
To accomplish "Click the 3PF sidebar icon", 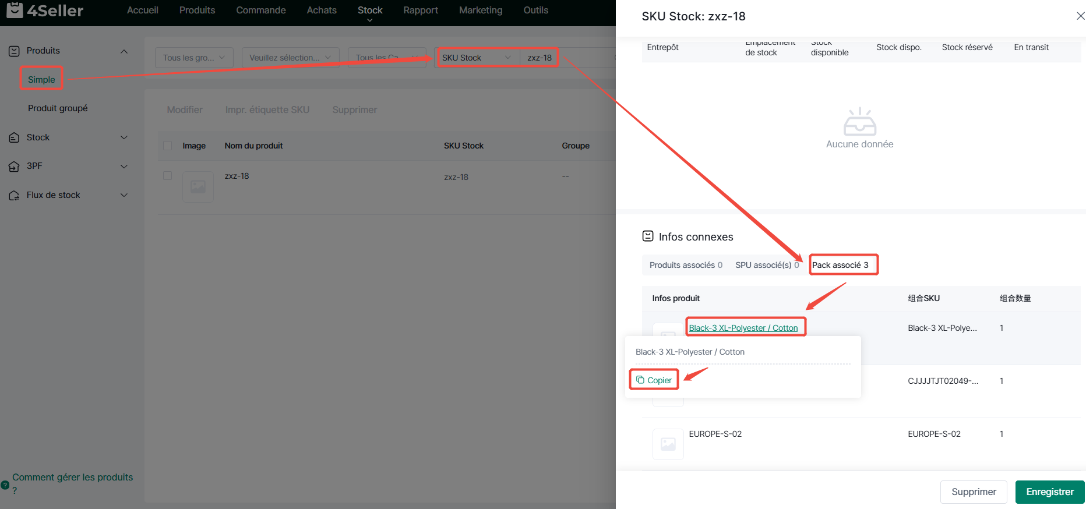I will 15,167.
